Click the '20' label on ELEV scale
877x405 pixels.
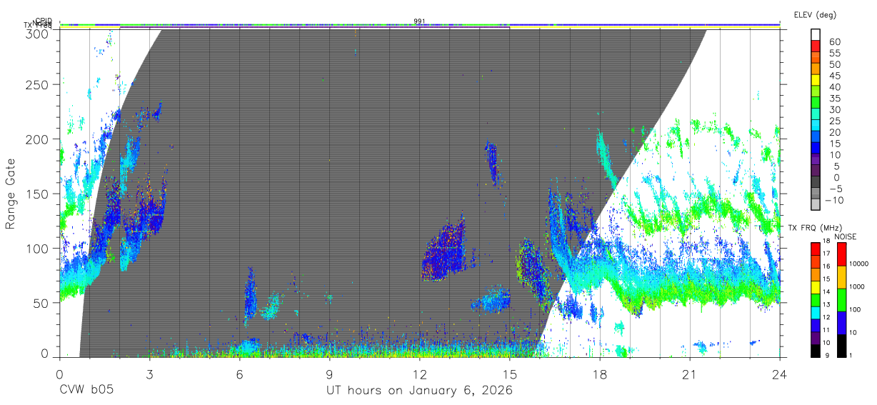click(x=835, y=132)
